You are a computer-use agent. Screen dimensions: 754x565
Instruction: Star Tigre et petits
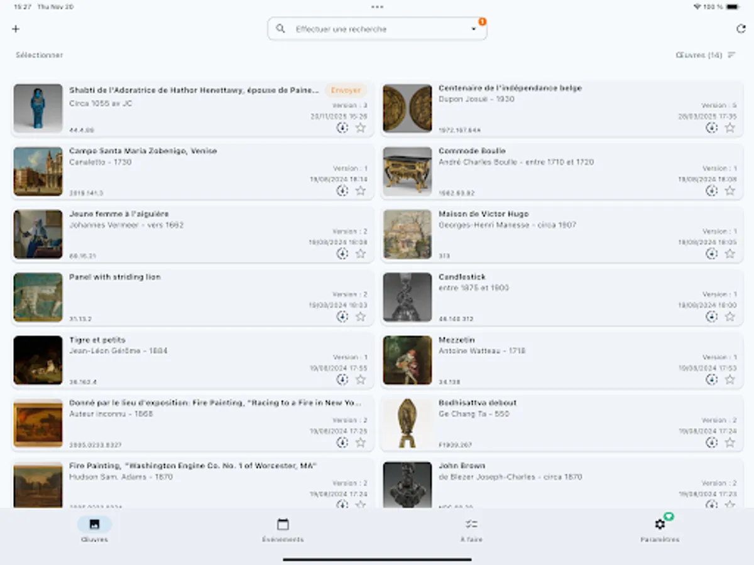361,380
